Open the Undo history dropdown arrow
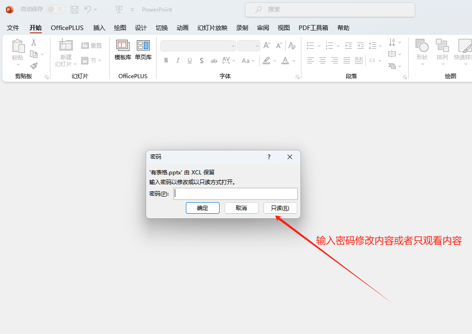The width and height of the screenshot is (472, 334). coord(95,10)
